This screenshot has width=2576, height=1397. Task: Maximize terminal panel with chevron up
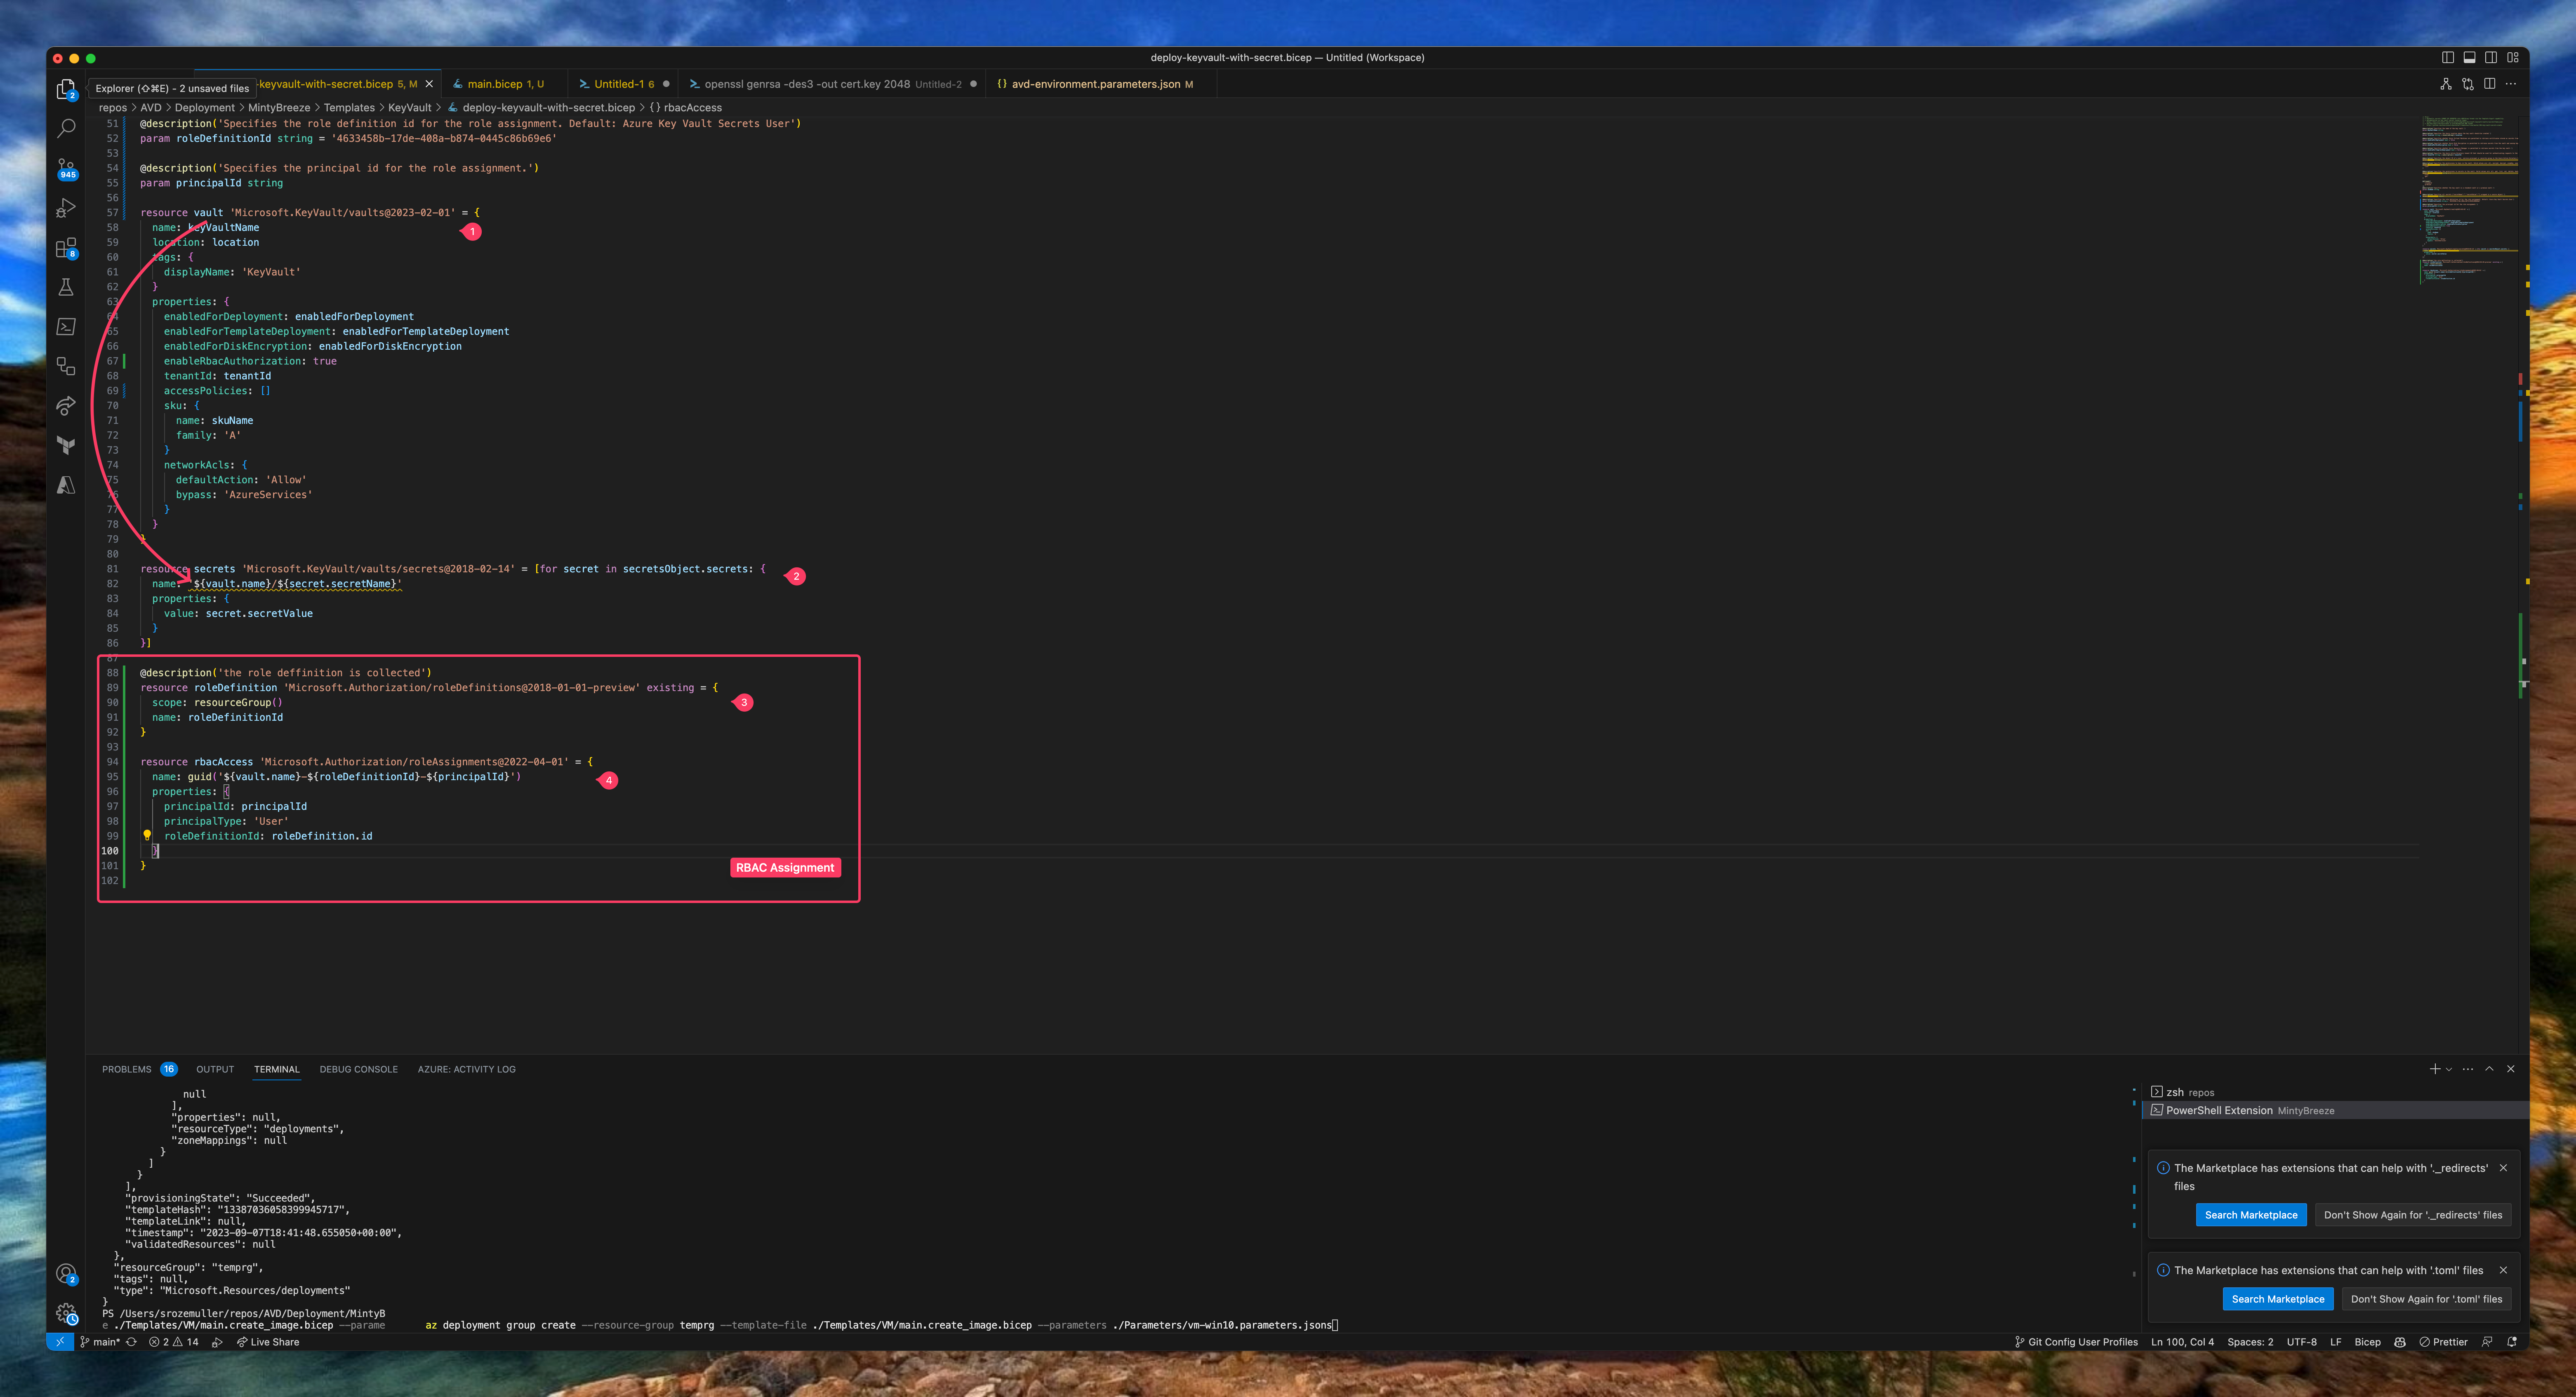tap(2489, 1069)
